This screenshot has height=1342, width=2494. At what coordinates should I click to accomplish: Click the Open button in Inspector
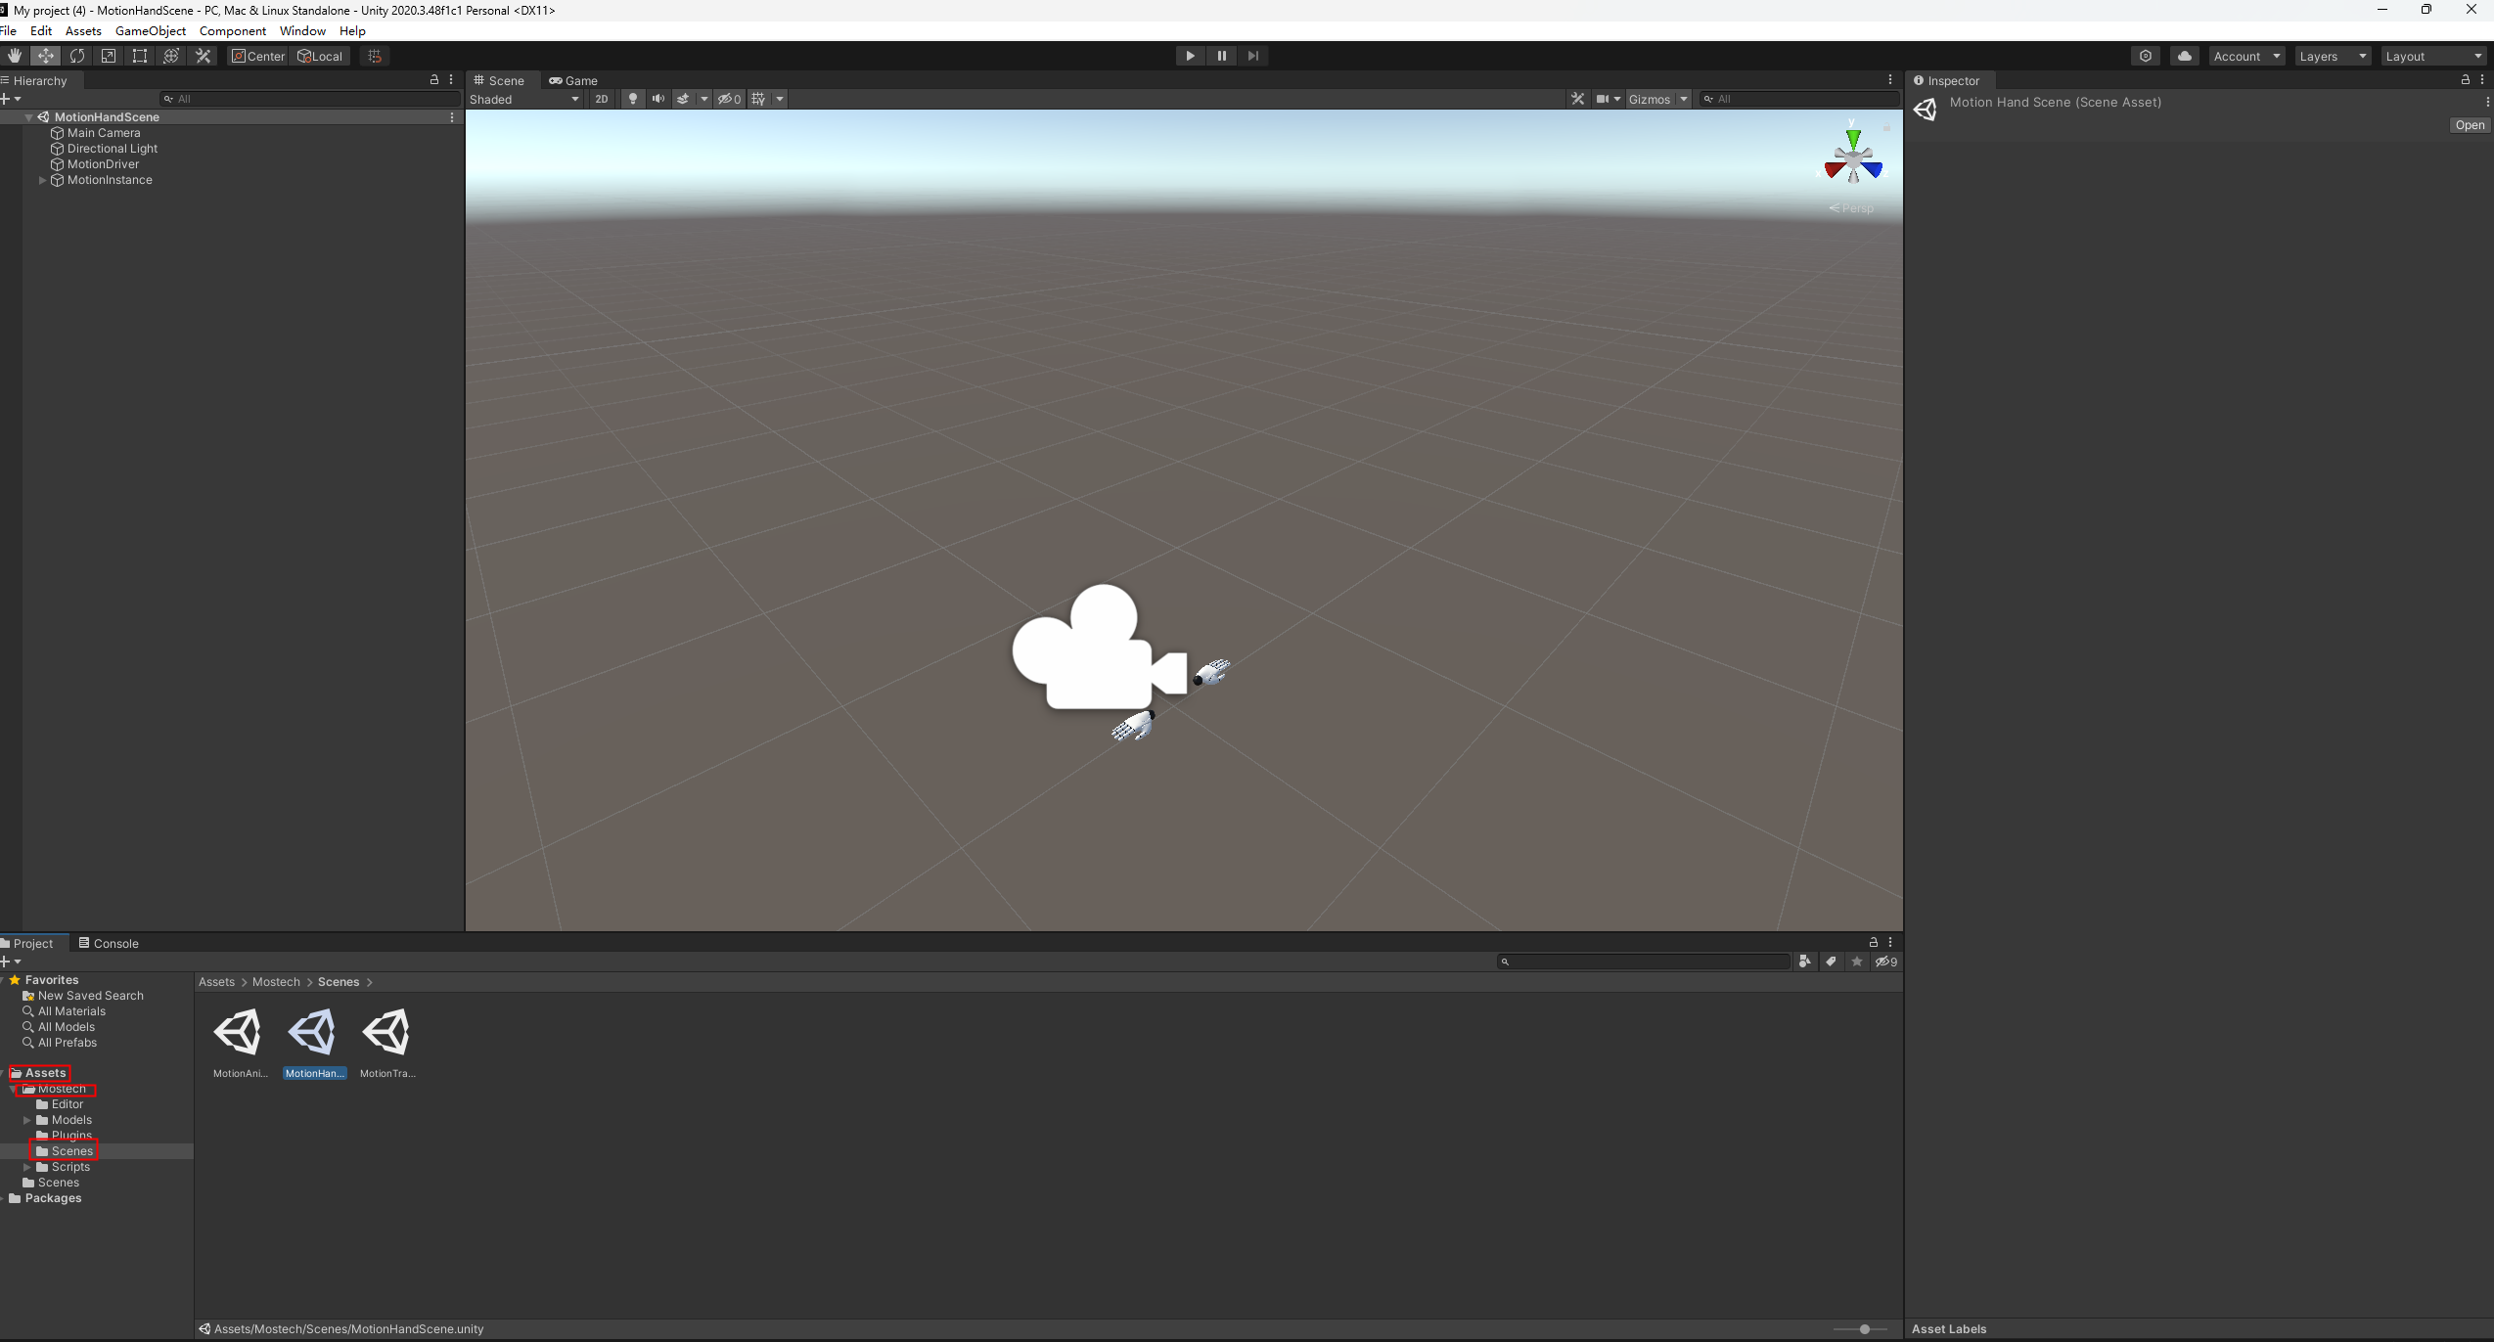click(x=2469, y=125)
